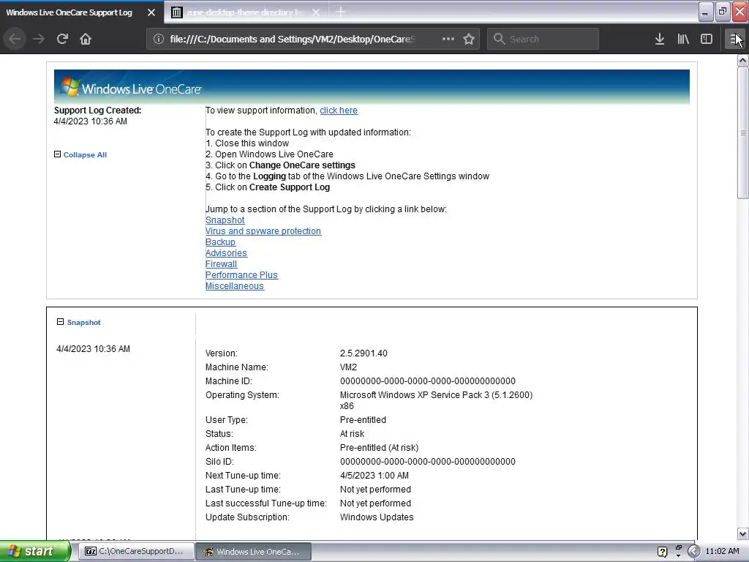Reload the current page
The image size is (749, 562).
pyautogui.click(x=62, y=39)
